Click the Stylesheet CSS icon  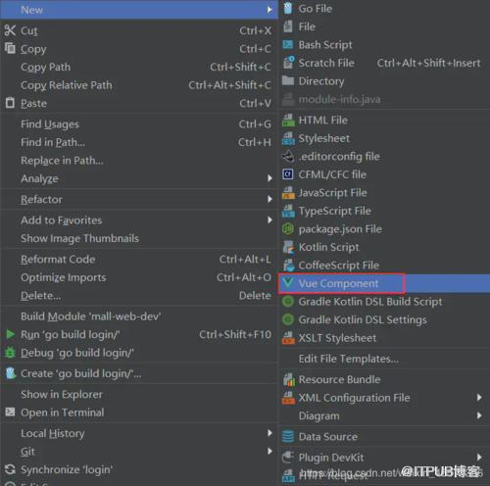[x=288, y=138]
